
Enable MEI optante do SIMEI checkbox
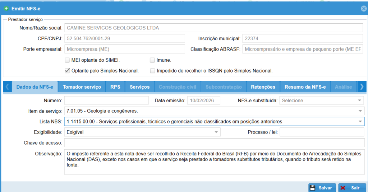[67, 60]
